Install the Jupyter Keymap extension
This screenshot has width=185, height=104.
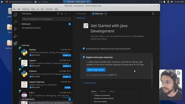(x=67, y=88)
